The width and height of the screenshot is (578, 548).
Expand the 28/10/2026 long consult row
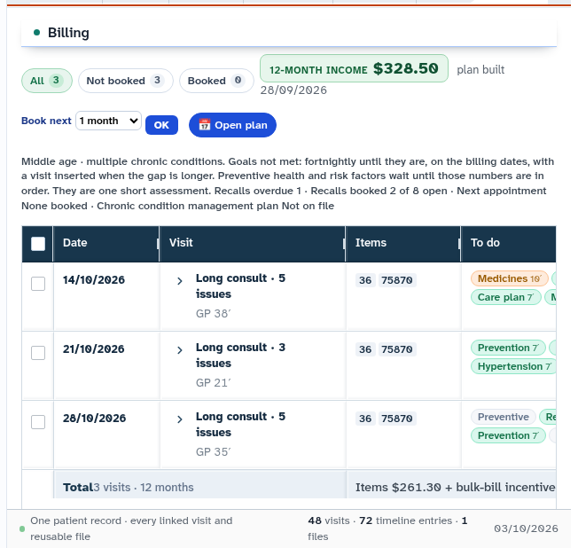[x=180, y=419]
